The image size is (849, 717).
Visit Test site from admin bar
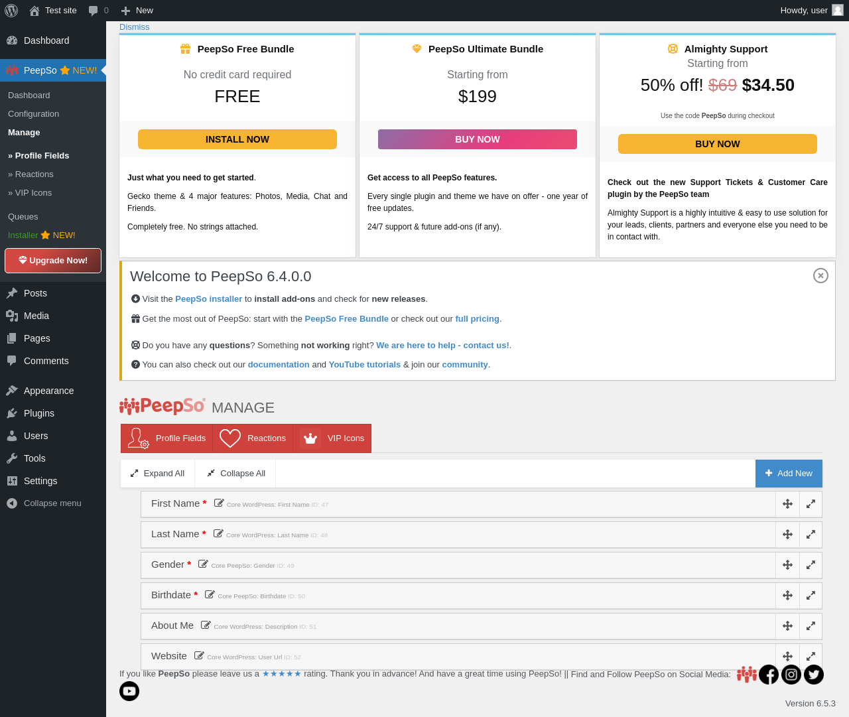point(53,11)
